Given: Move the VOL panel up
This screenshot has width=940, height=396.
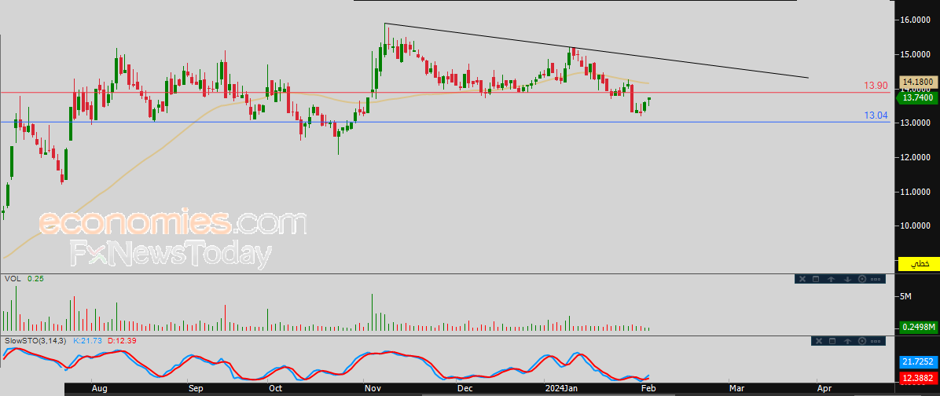Looking at the screenshot, I should (x=832, y=279).
